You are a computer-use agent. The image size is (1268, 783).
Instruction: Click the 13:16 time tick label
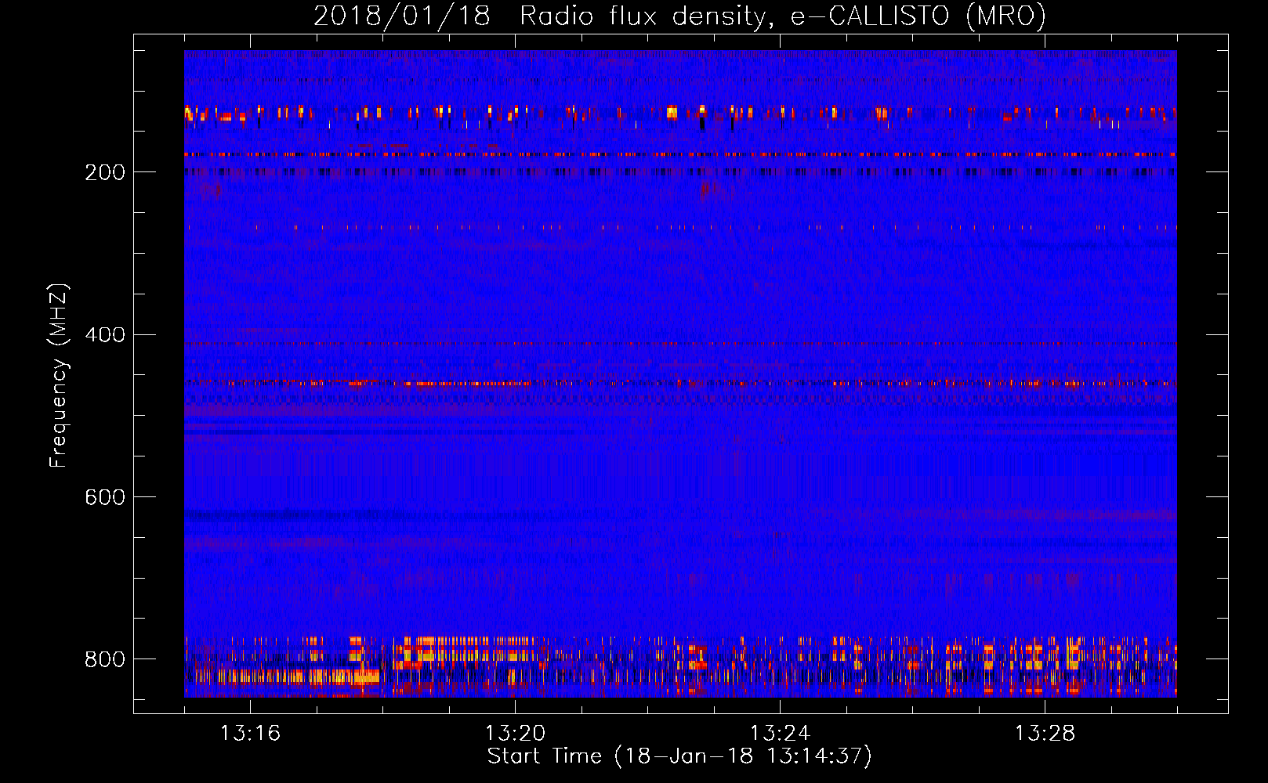tap(250, 733)
